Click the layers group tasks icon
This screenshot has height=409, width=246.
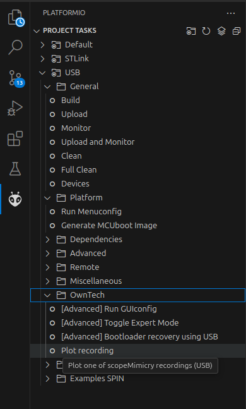coord(221,31)
